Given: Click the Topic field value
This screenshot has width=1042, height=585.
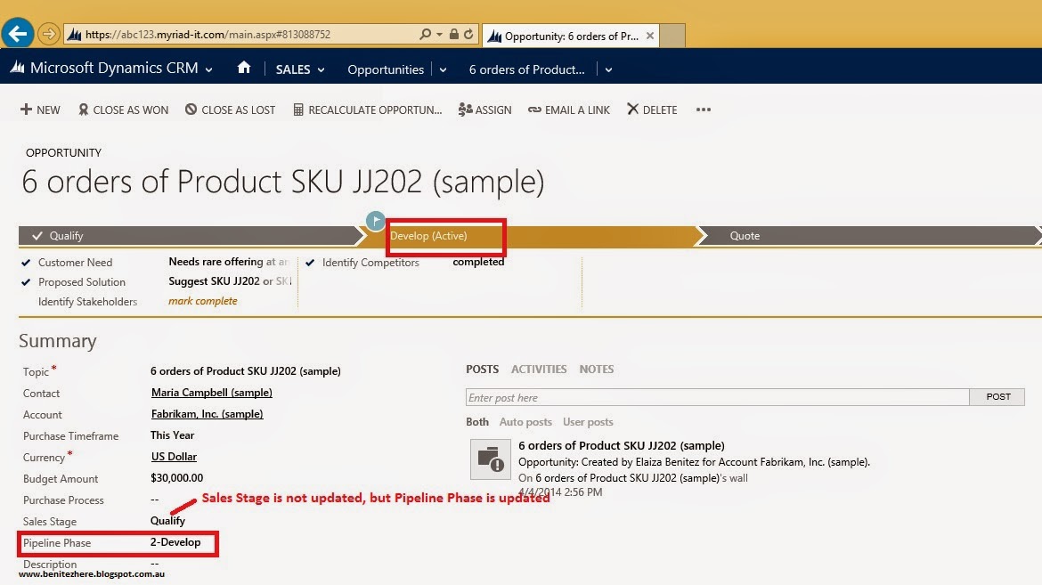Looking at the screenshot, I should (x=245, y=371).
